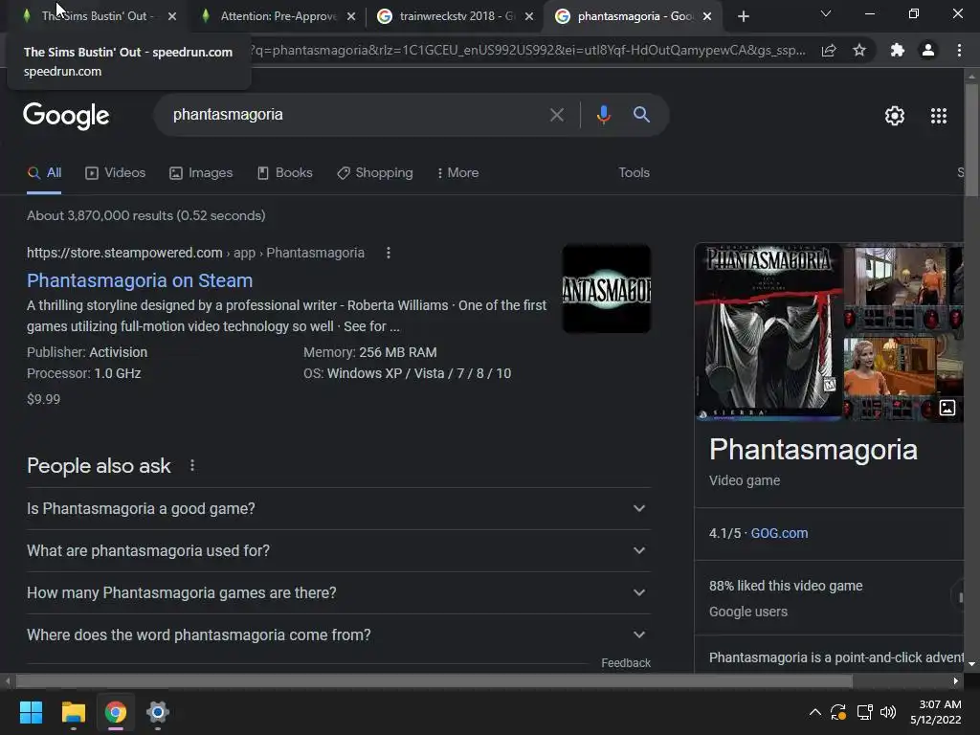980x735 pixels.
Task: Click the magnifier search icon
Action: (x=641, y=115)
